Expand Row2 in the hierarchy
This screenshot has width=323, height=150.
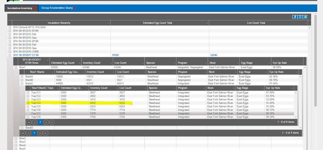[x=16, y=138]
